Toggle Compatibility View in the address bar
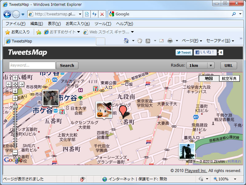 click(x=87, y=14)
